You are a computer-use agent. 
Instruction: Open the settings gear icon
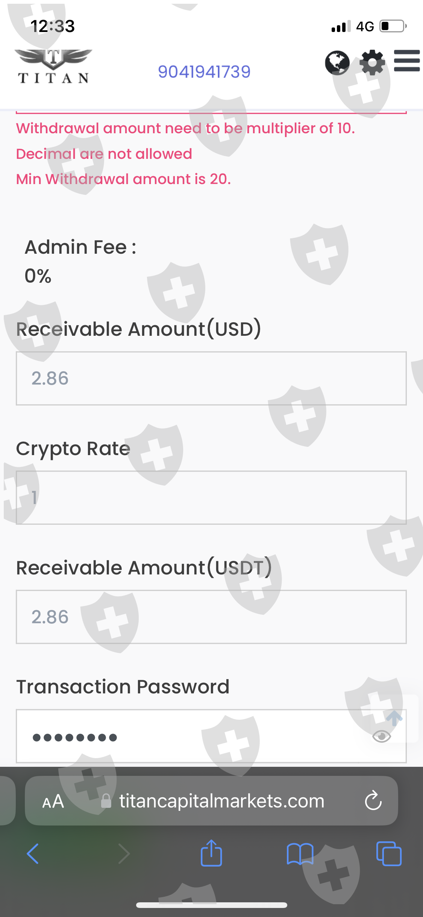pos(372,63)
